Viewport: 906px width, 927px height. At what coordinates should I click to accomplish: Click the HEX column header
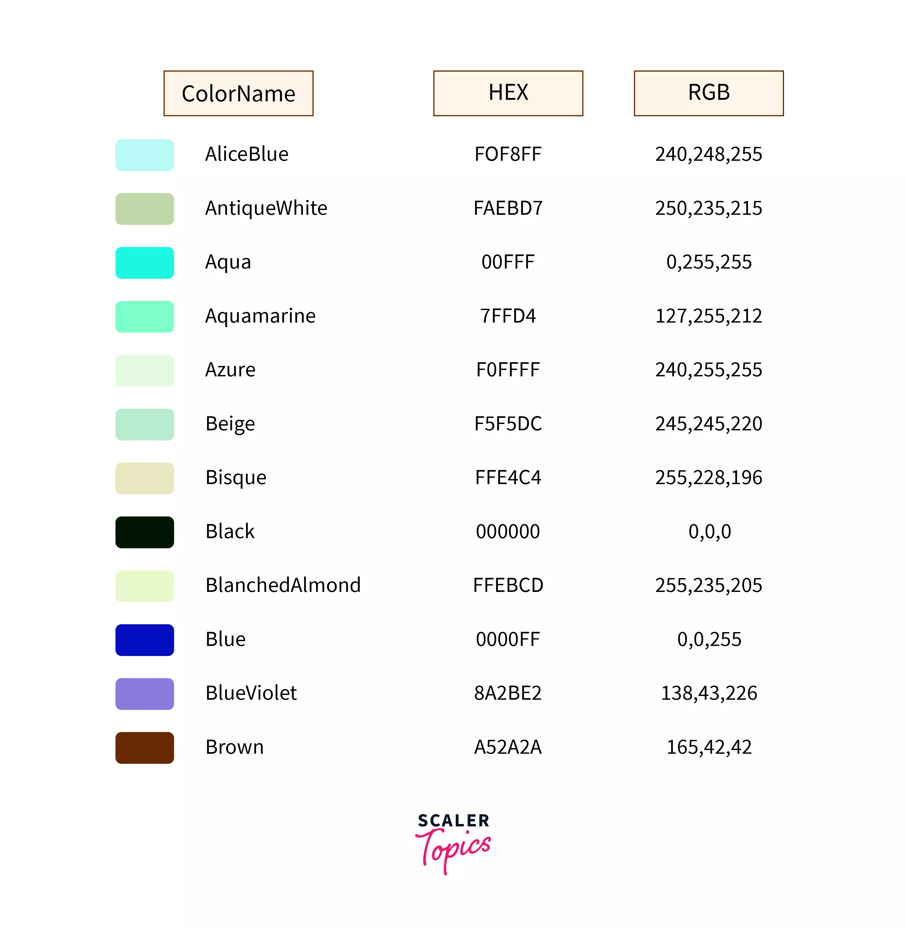(508, 93)
